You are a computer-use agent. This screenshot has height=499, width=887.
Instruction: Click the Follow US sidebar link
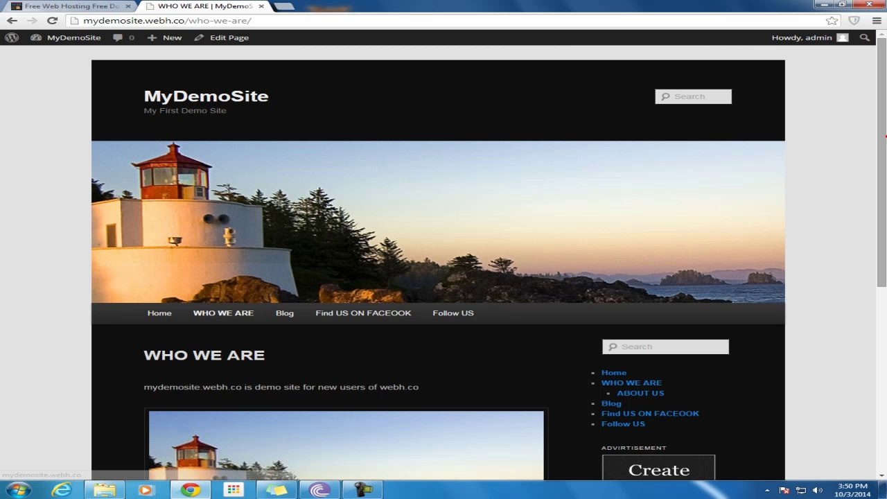[x=623, y=424]
